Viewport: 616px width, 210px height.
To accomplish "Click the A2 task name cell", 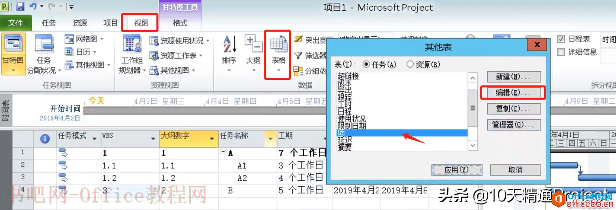I will coord(247,178).
